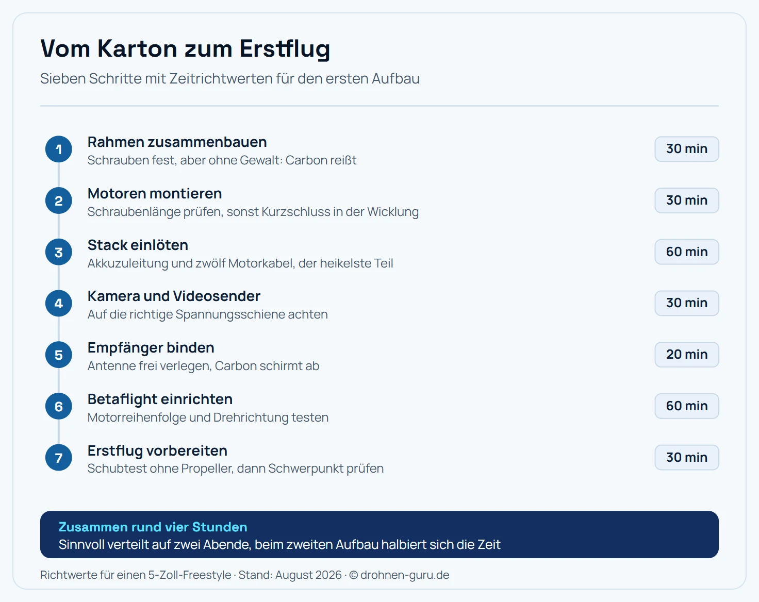Click the step 5 number circle
This screenshot has height=602, width=759.
pos(59,355)
